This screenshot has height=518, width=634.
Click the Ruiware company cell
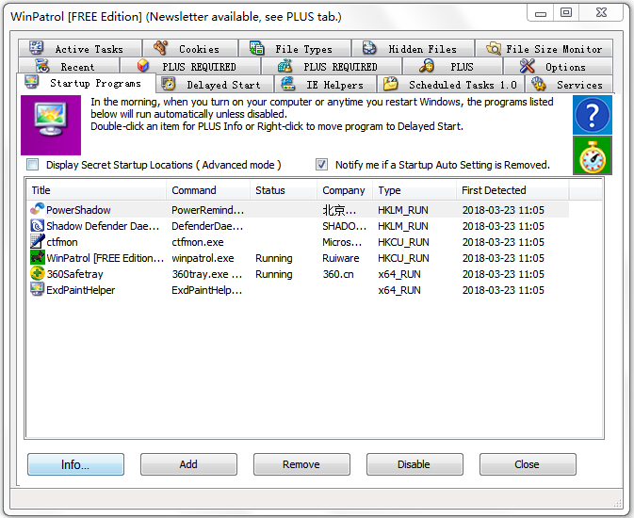(x=341, y=258)
